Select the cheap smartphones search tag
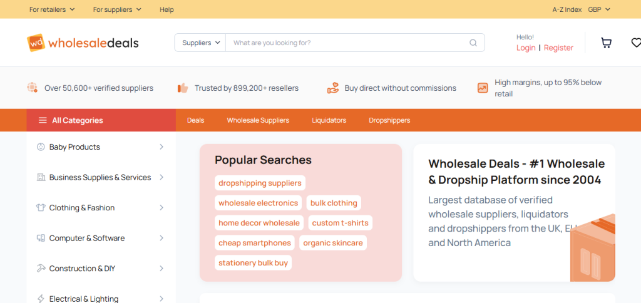641x303 pixels. click(x=255, y=243)
